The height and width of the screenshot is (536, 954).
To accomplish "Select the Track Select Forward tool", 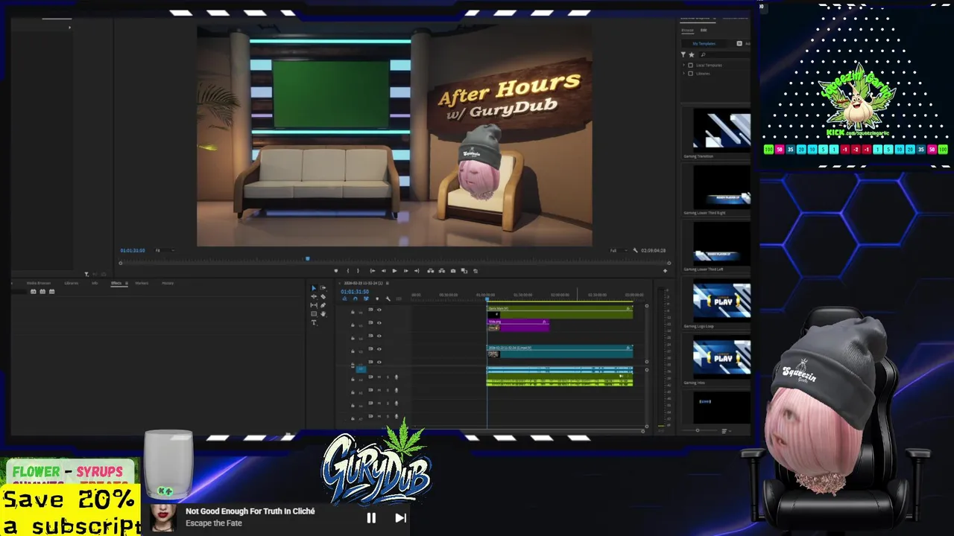I will pyautogui.click(x=323, y=288).
